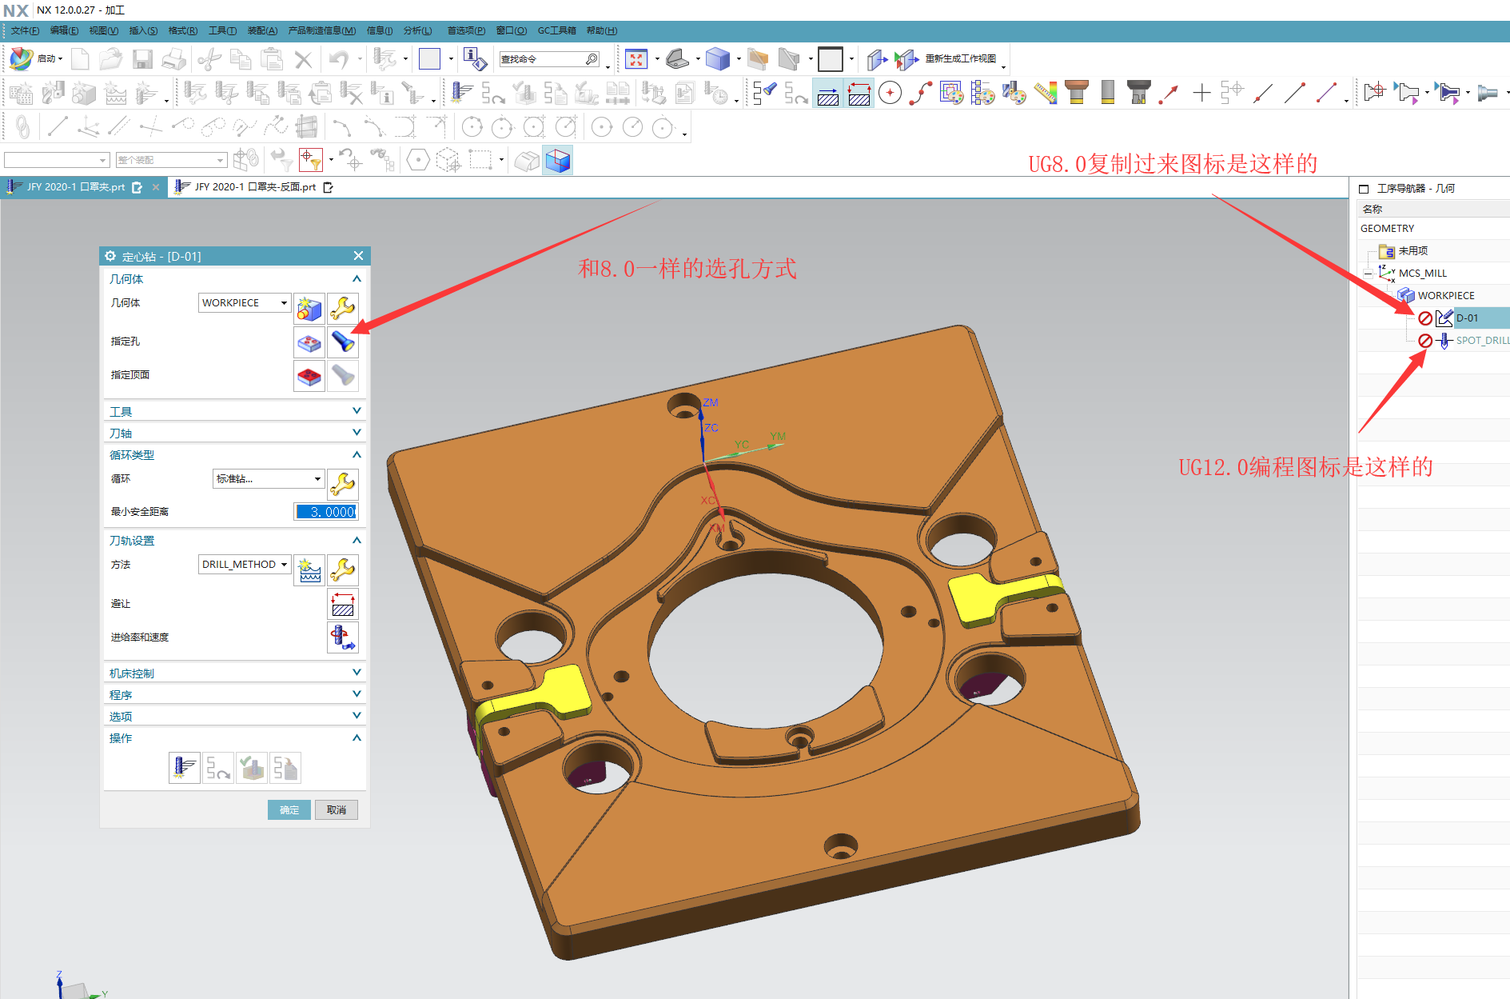Click the Create Tool icon in the insert toolbar

point(53,93)
